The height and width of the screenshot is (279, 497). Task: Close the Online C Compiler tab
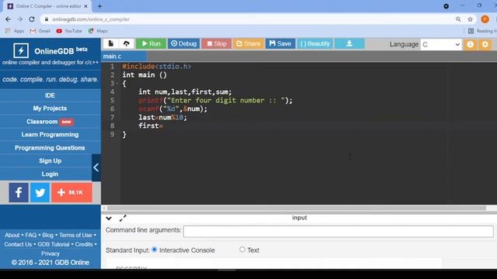pos(85,6)
